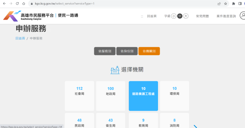
Task: Select the 衛生局 card with 43 services
Action: [x=111, y=120]
